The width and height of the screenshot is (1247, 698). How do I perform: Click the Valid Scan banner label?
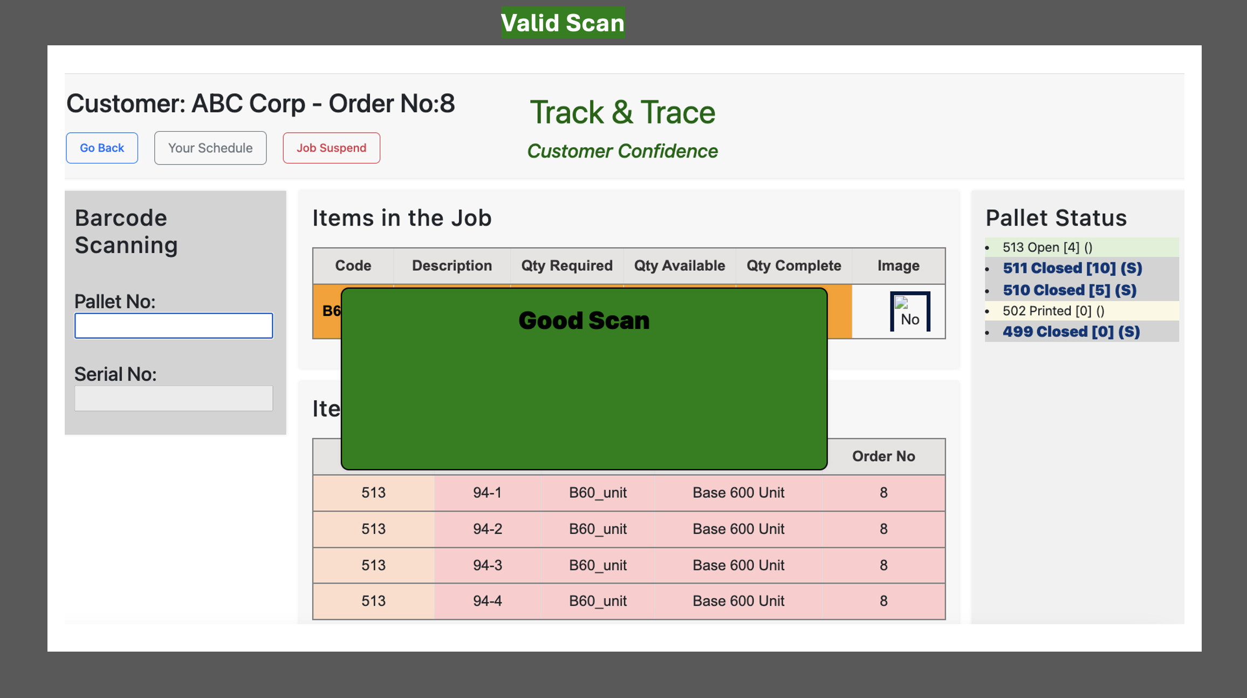(563, 23)
